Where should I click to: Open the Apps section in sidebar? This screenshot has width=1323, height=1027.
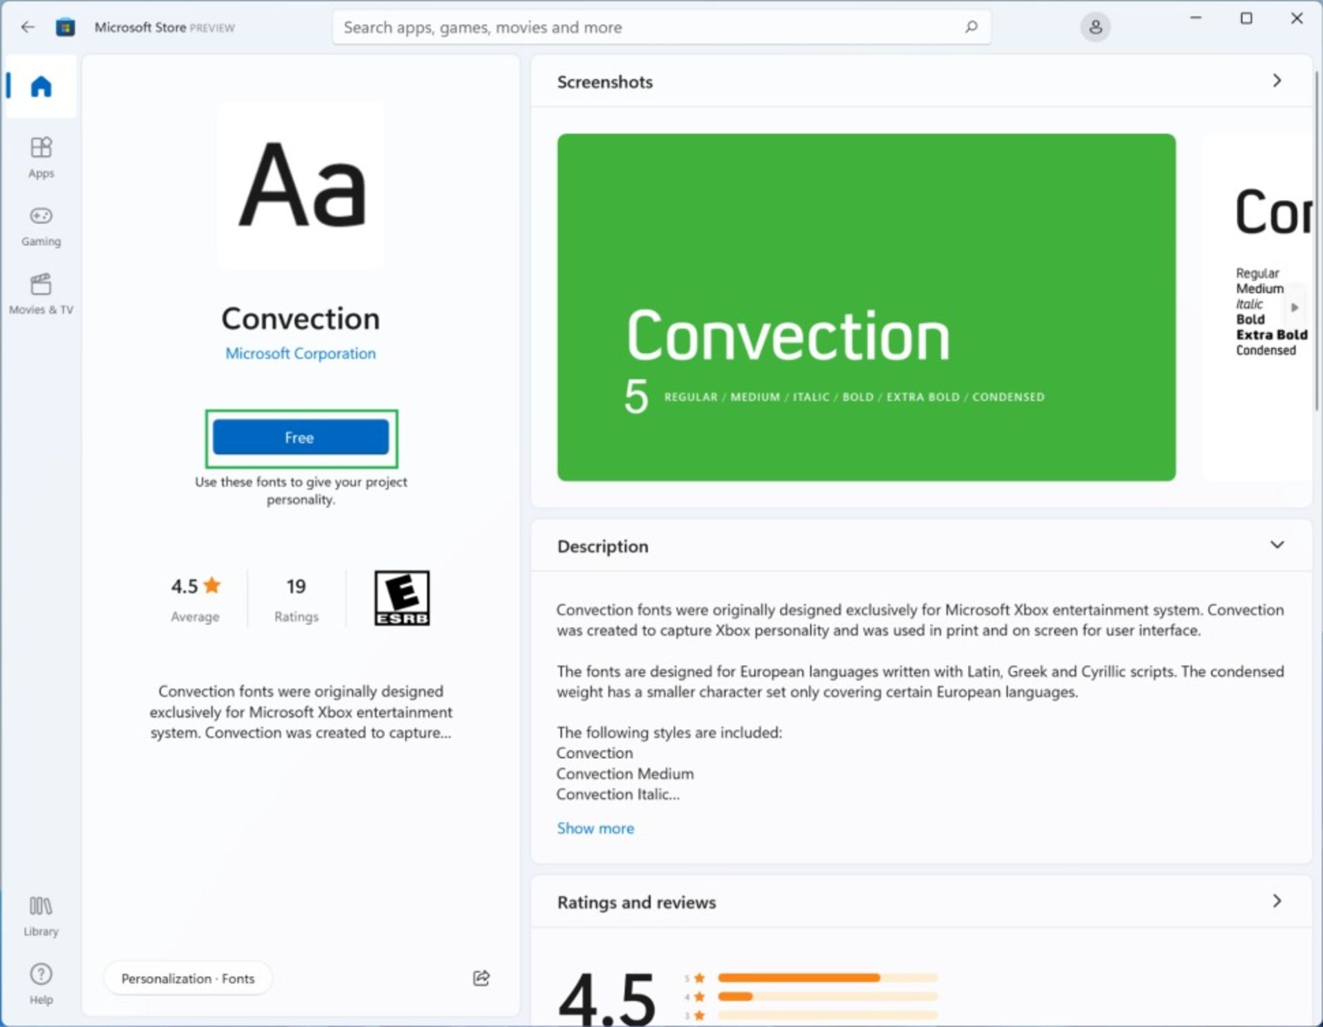[41, 157]
